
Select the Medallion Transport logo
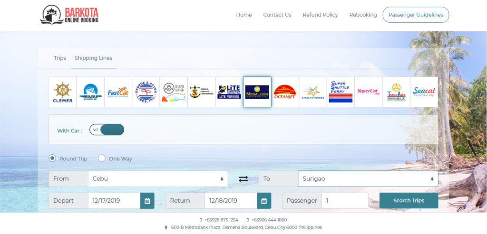pyautogui.click(x=257, y=92)
